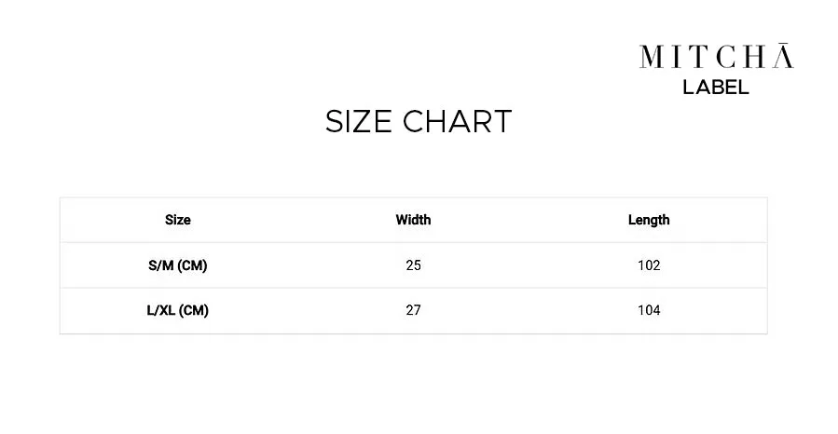Select the SIZE CHART heading

click(x=419, y=121)
